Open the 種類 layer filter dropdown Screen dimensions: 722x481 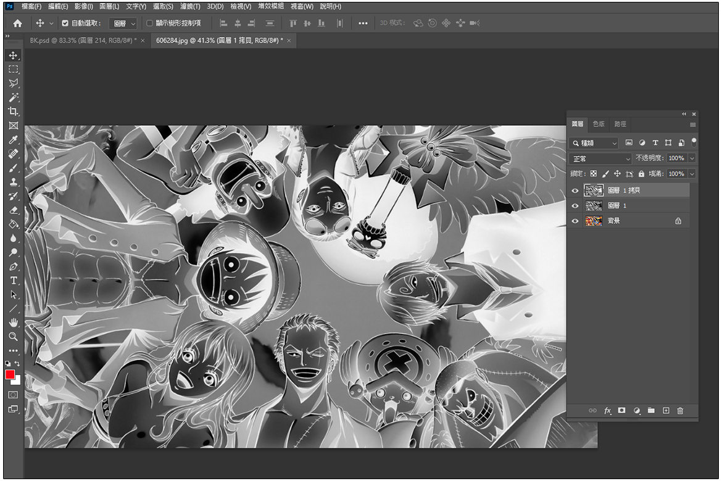pos(593,143)
